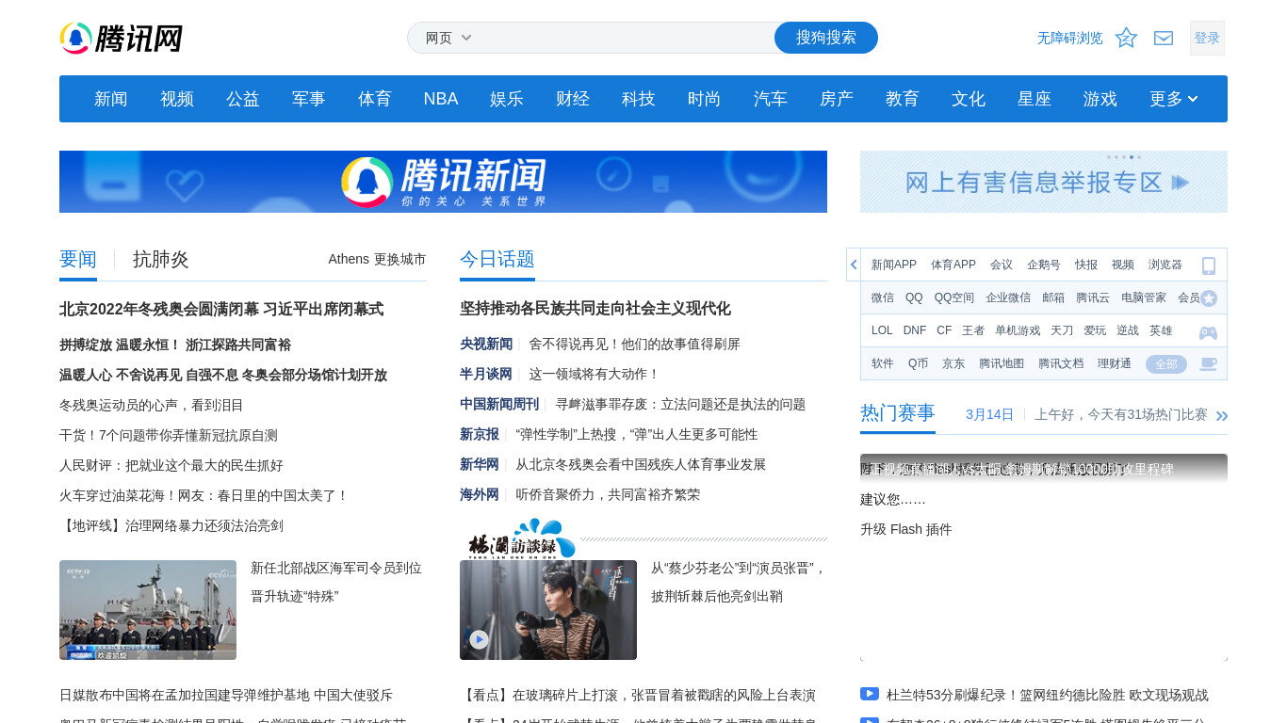Click the 登录 login button
The height and width of the screenshot is (723, 1287).
(1207, 38)
